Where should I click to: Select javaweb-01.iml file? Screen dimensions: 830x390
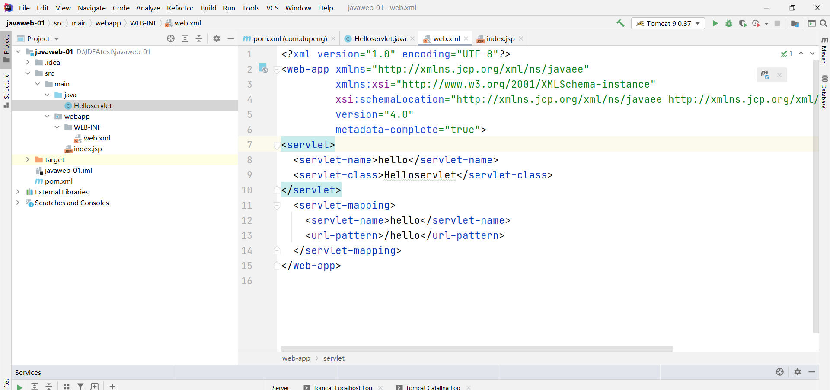(x=68, y=170)
